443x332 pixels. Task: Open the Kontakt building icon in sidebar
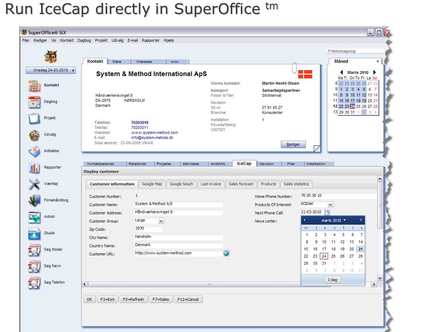coord(34,85)
